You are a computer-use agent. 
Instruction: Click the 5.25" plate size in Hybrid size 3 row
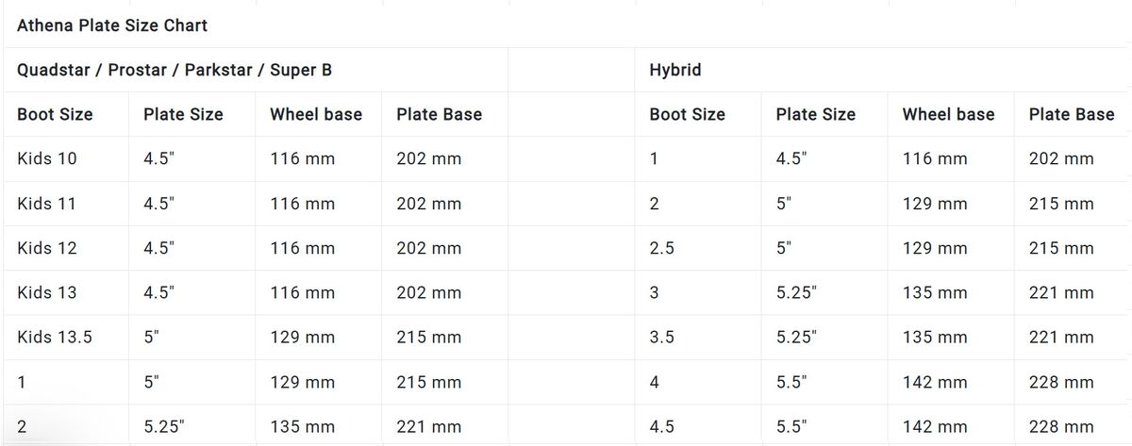[x=796, y=292]
